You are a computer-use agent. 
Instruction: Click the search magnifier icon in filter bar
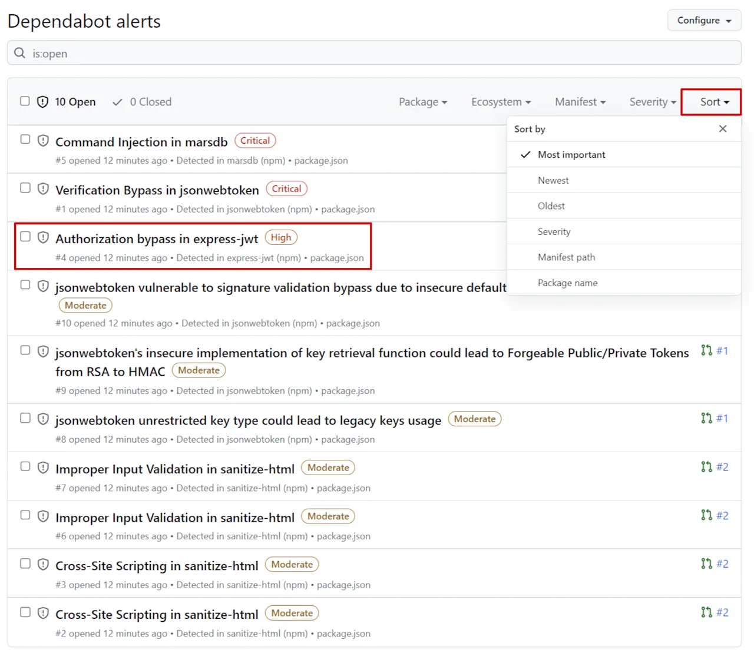19,53
